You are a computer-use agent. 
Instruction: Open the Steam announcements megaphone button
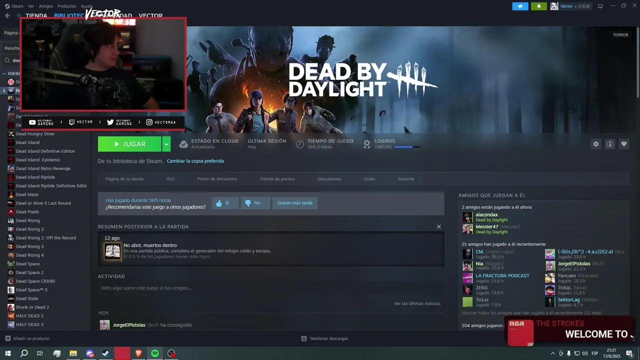click(x=520, y=6)
